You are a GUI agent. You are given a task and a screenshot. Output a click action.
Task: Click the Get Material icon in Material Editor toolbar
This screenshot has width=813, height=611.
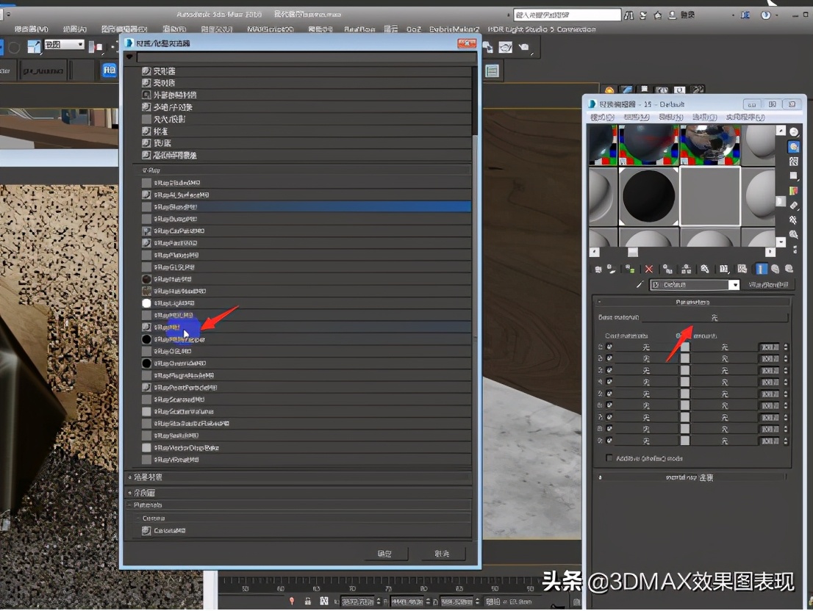(598, 269)
